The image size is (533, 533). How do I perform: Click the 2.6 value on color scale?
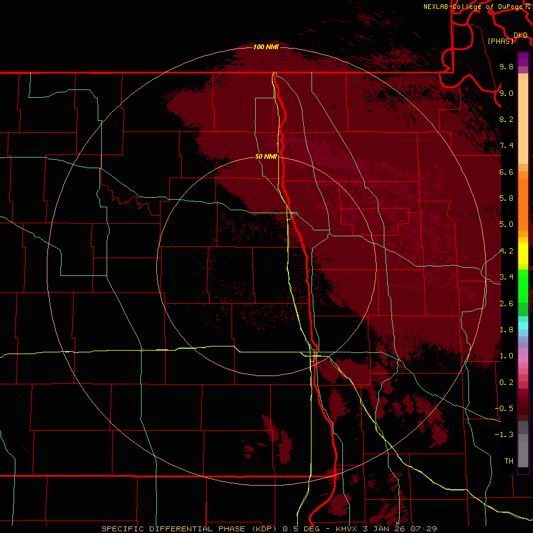click(506, 304)
